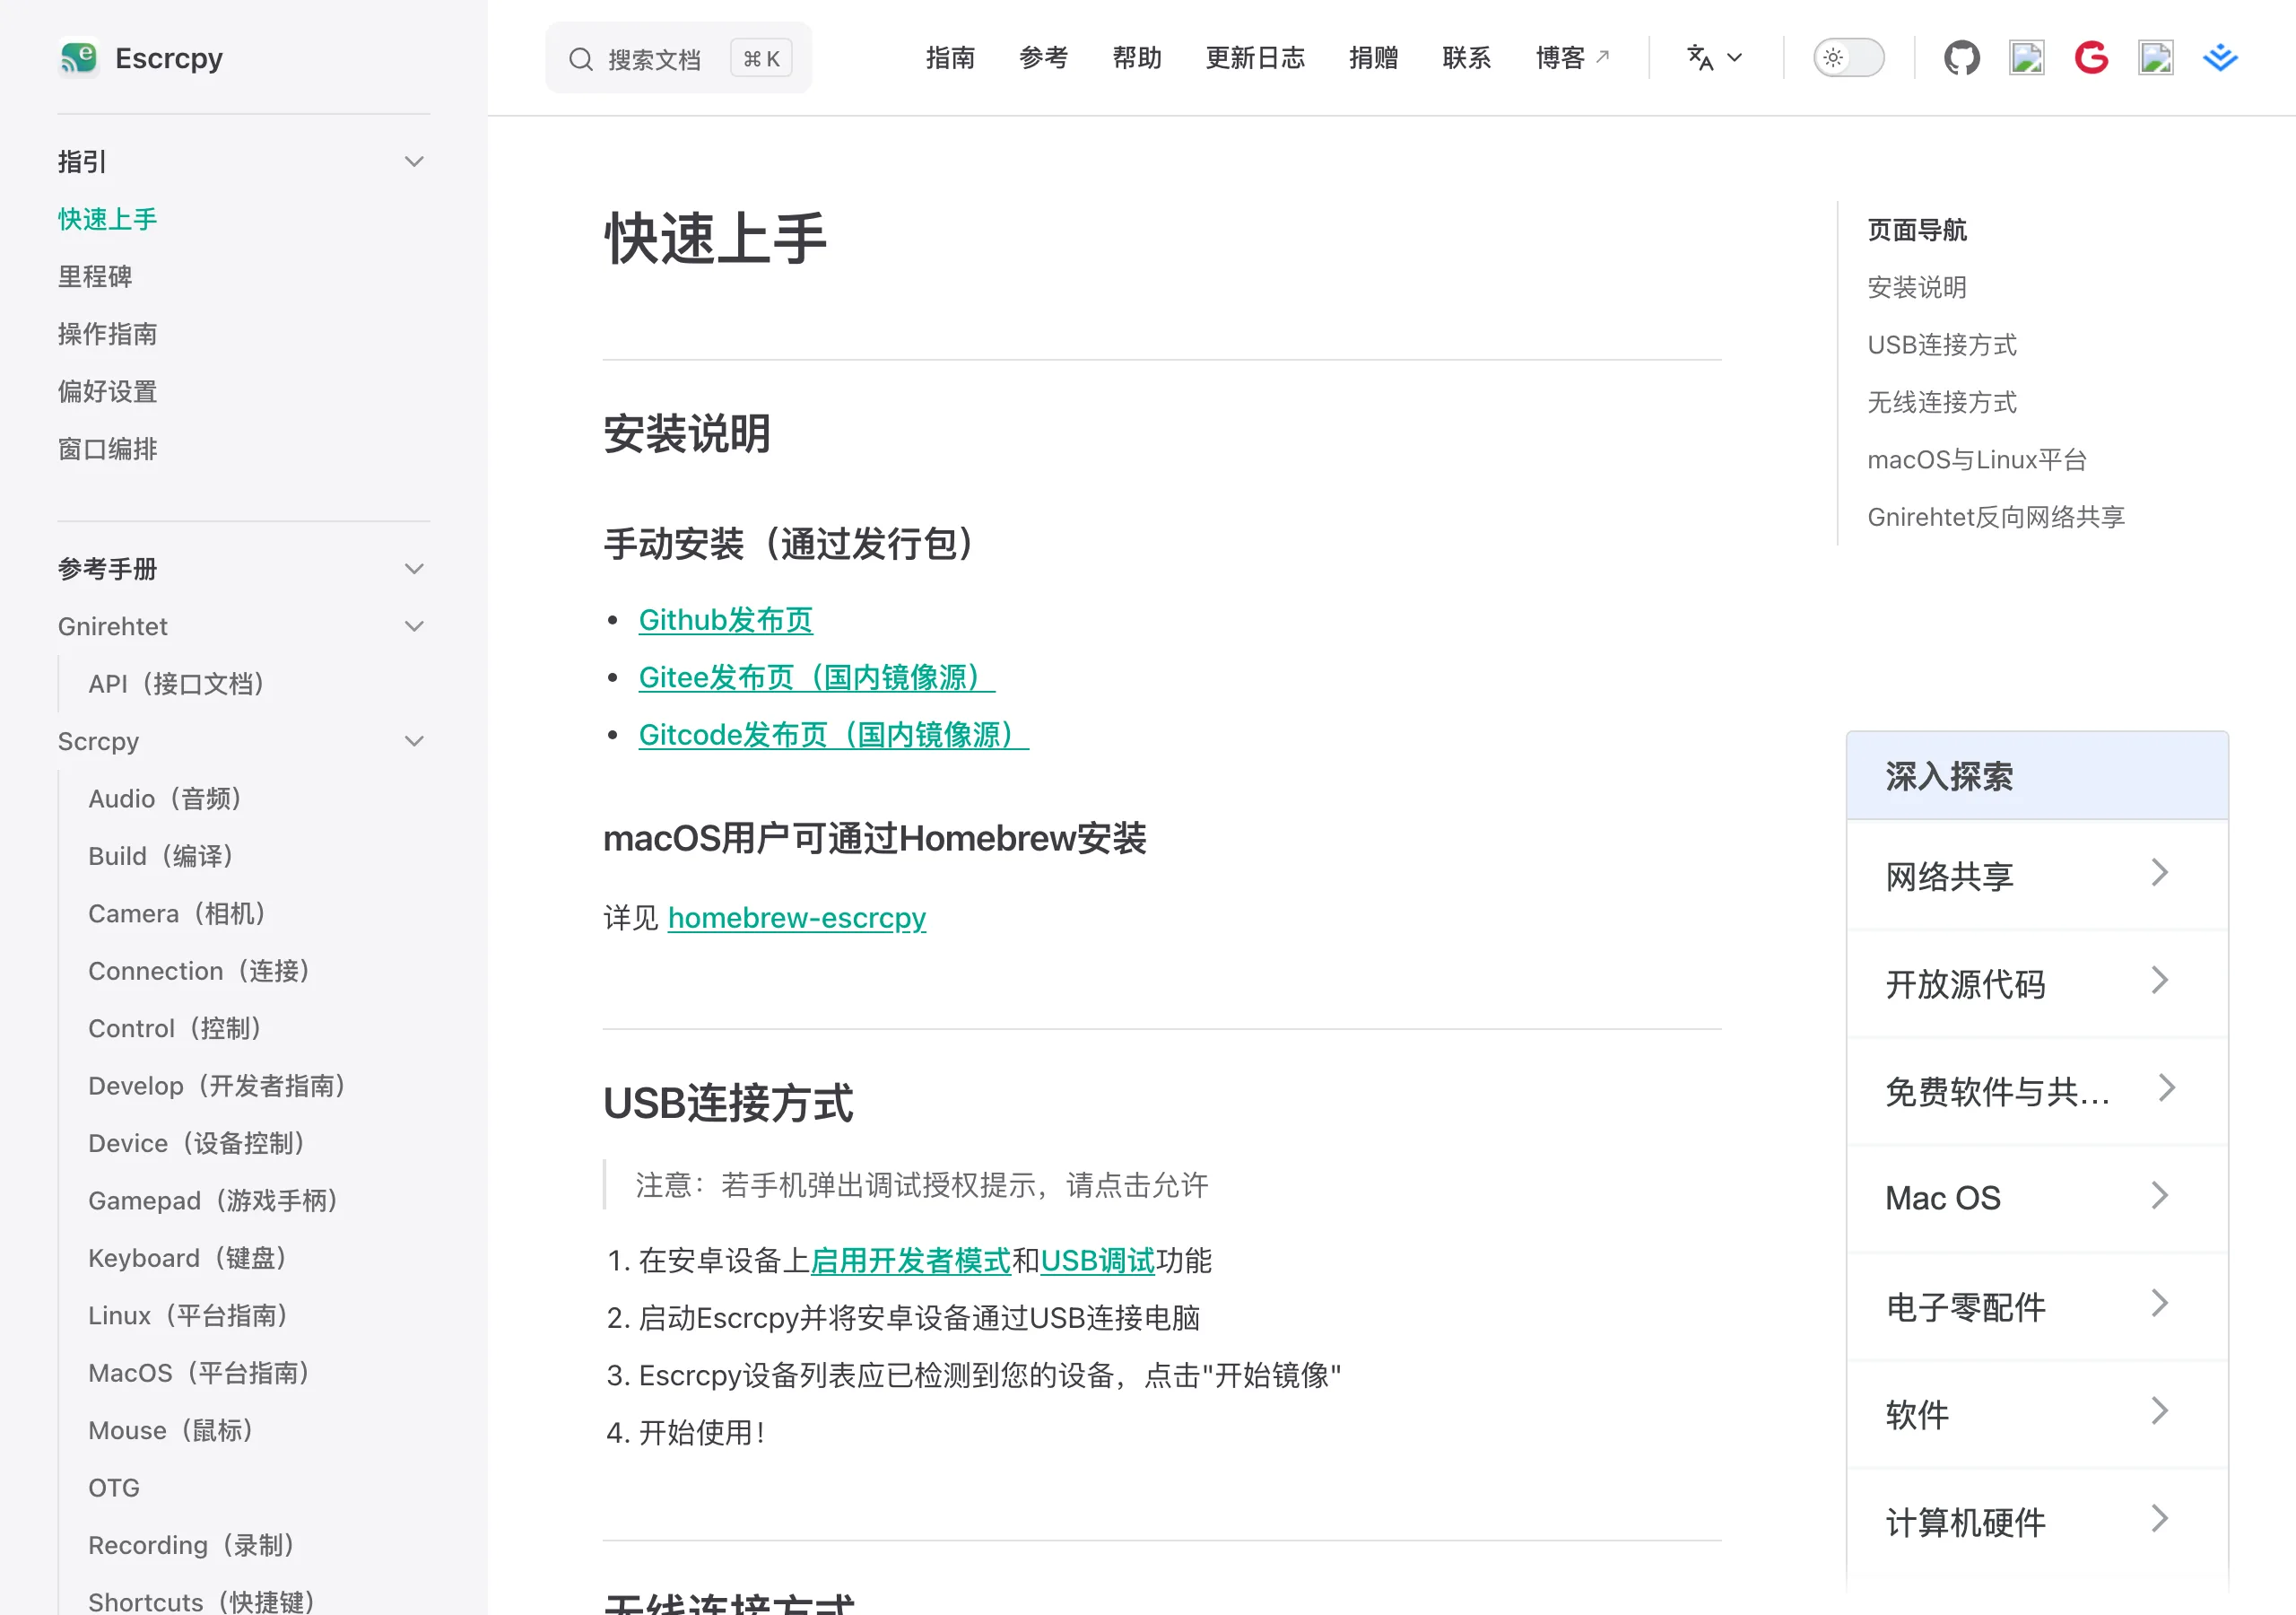Jump to 无线连接方式 in page navigation

(x=1942, y=401)
